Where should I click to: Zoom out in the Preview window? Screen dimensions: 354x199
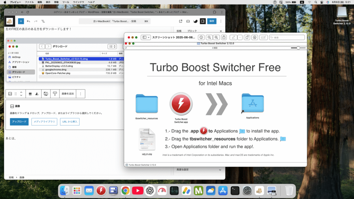pyautogui.click(x=209, y=37)
